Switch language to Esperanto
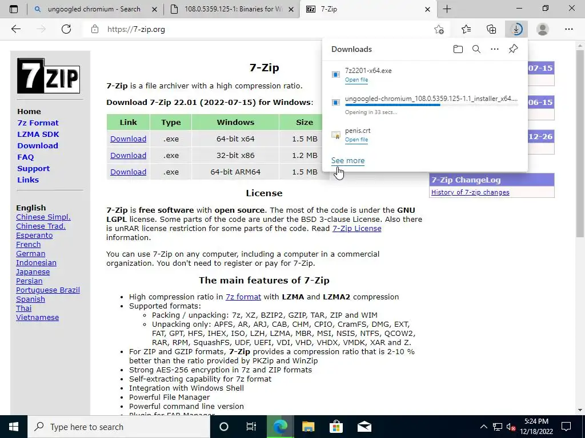The height and width of the screenshot is (438, 585). coord(34,236)
